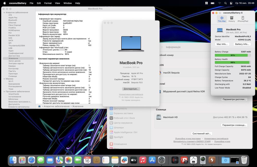Launch Safari from the Dock
Screen dimensions: 257x167
31,160
